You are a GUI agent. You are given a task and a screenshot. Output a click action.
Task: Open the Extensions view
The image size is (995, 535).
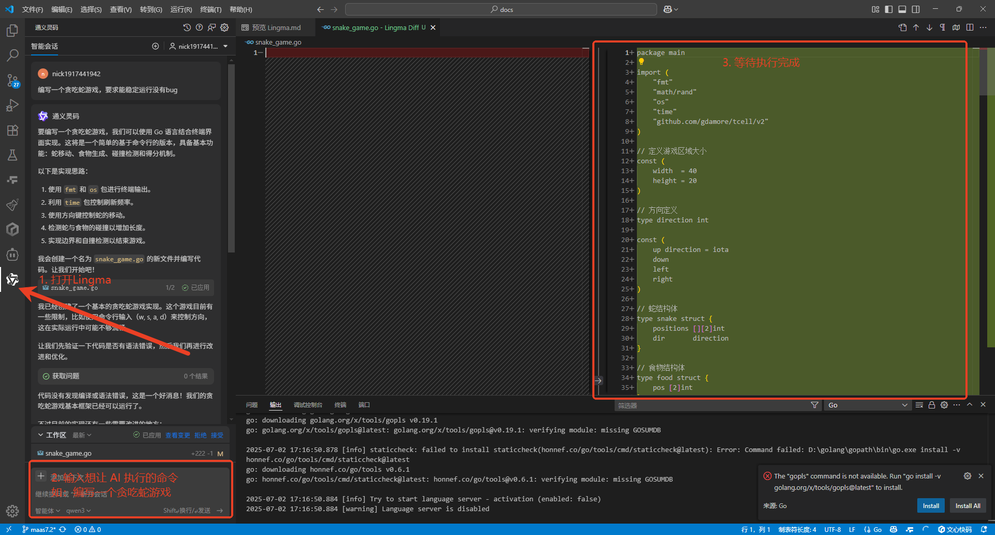coord(12,130)
